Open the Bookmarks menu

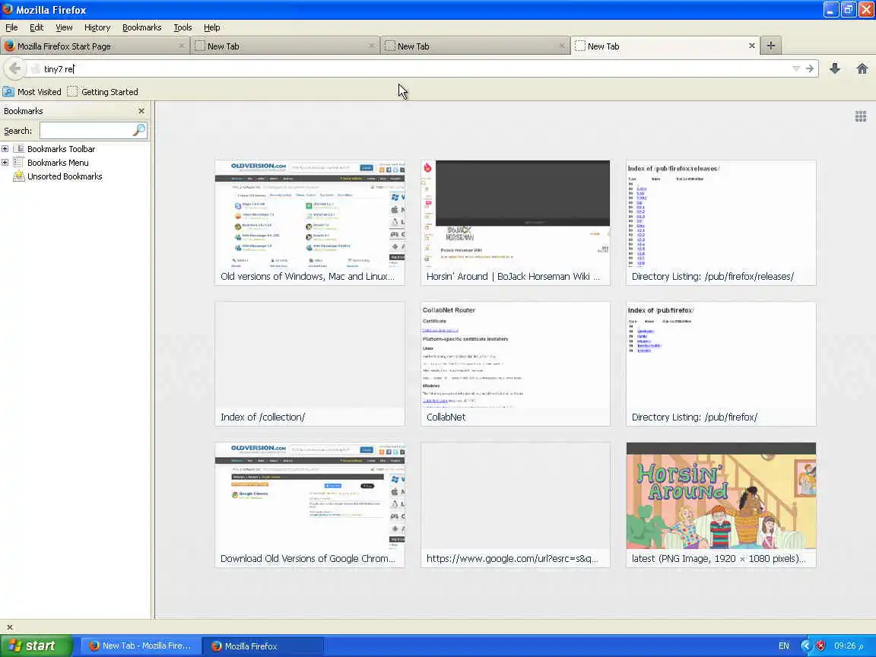pyautogui.click(x=142, y=27)
